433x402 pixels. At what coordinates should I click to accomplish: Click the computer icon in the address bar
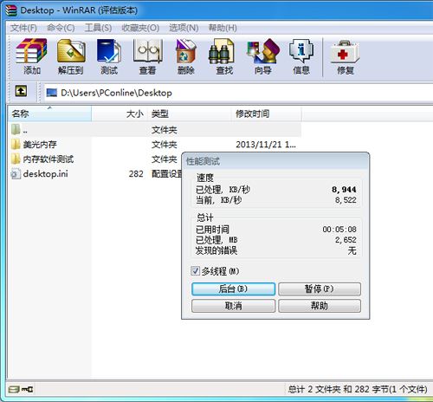(52, 93)
